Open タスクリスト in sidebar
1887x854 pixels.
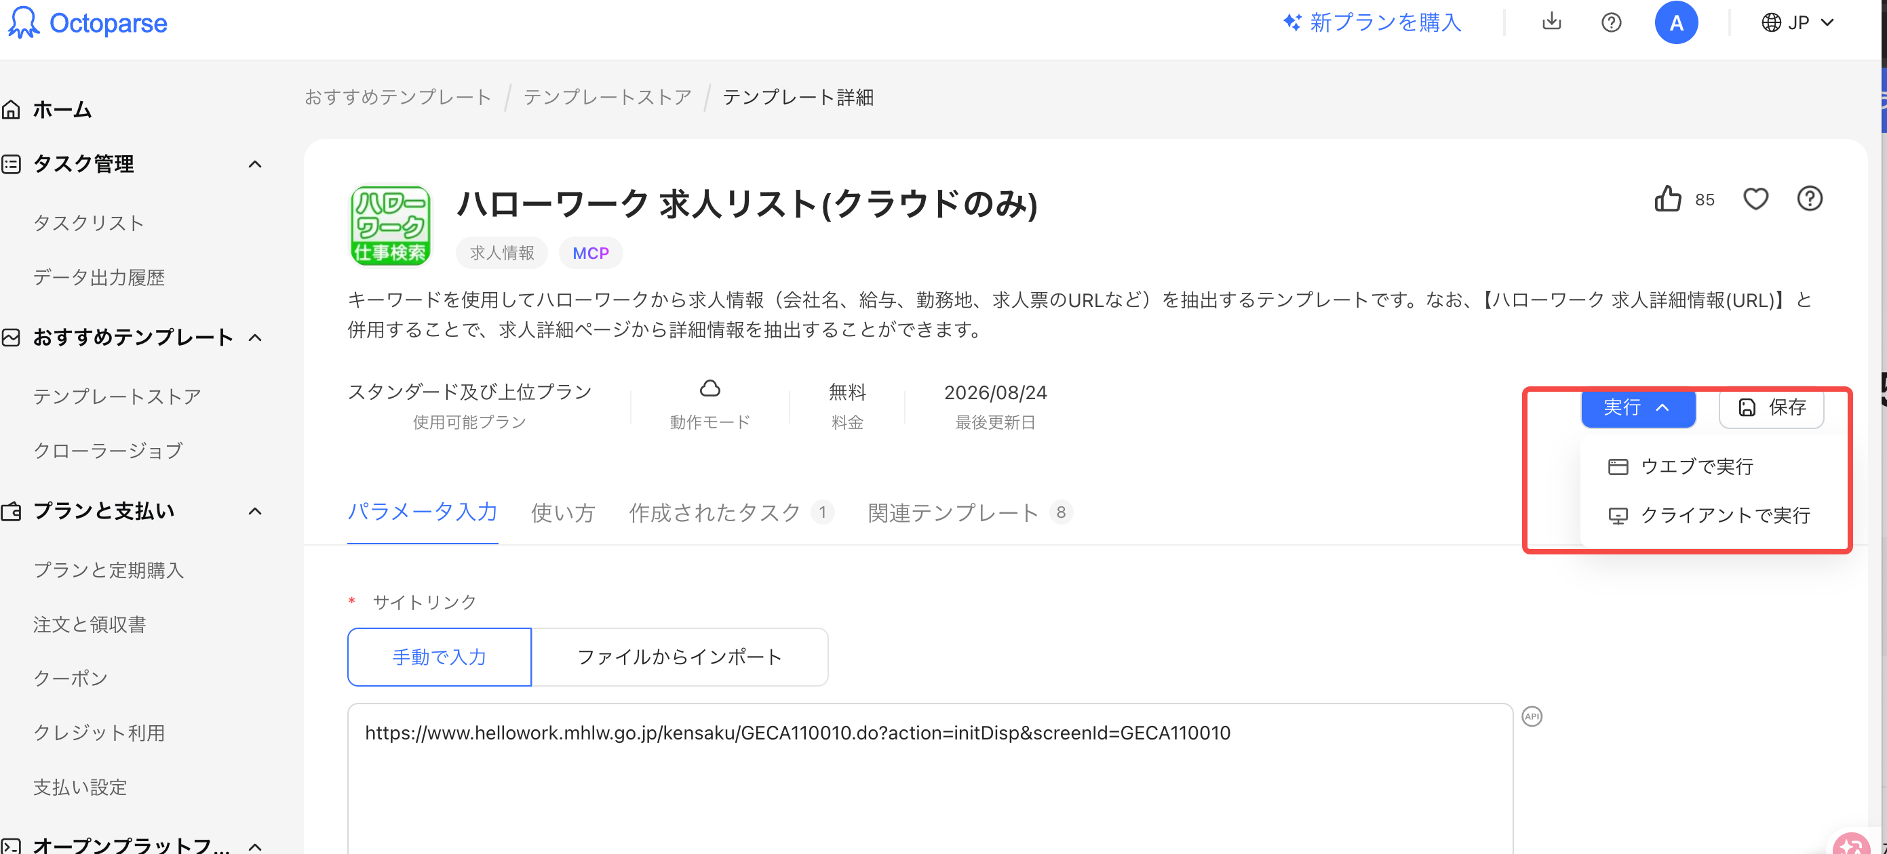point(89,223)
